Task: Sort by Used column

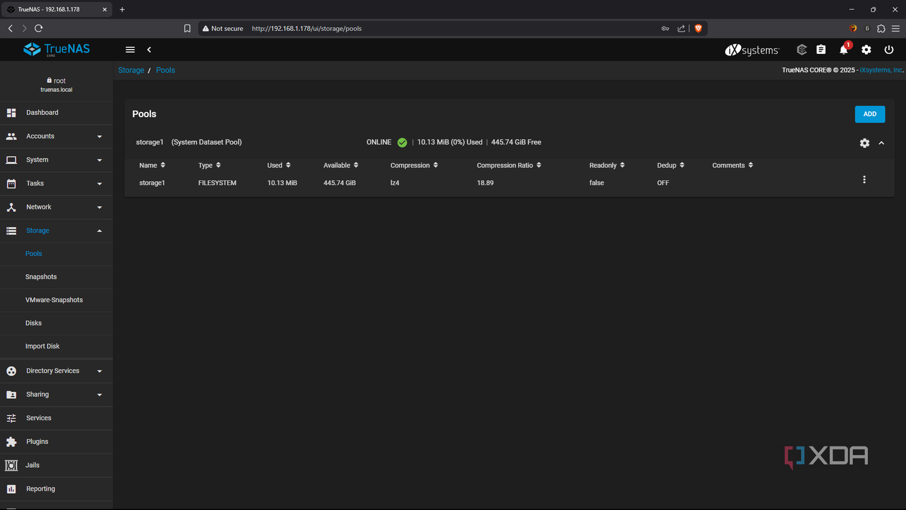Action: 279,166
